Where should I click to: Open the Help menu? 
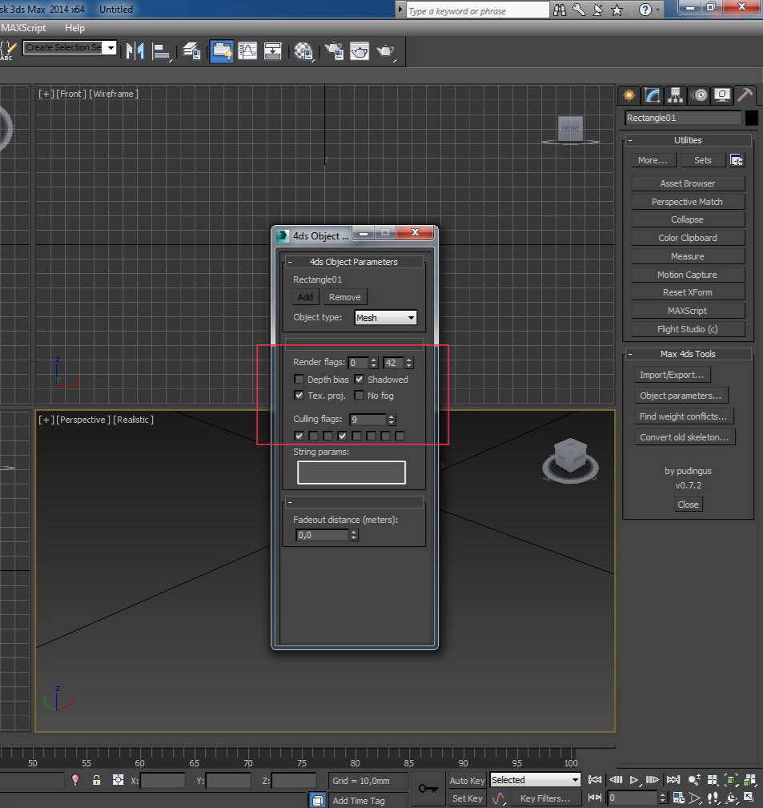click(74, 28)
